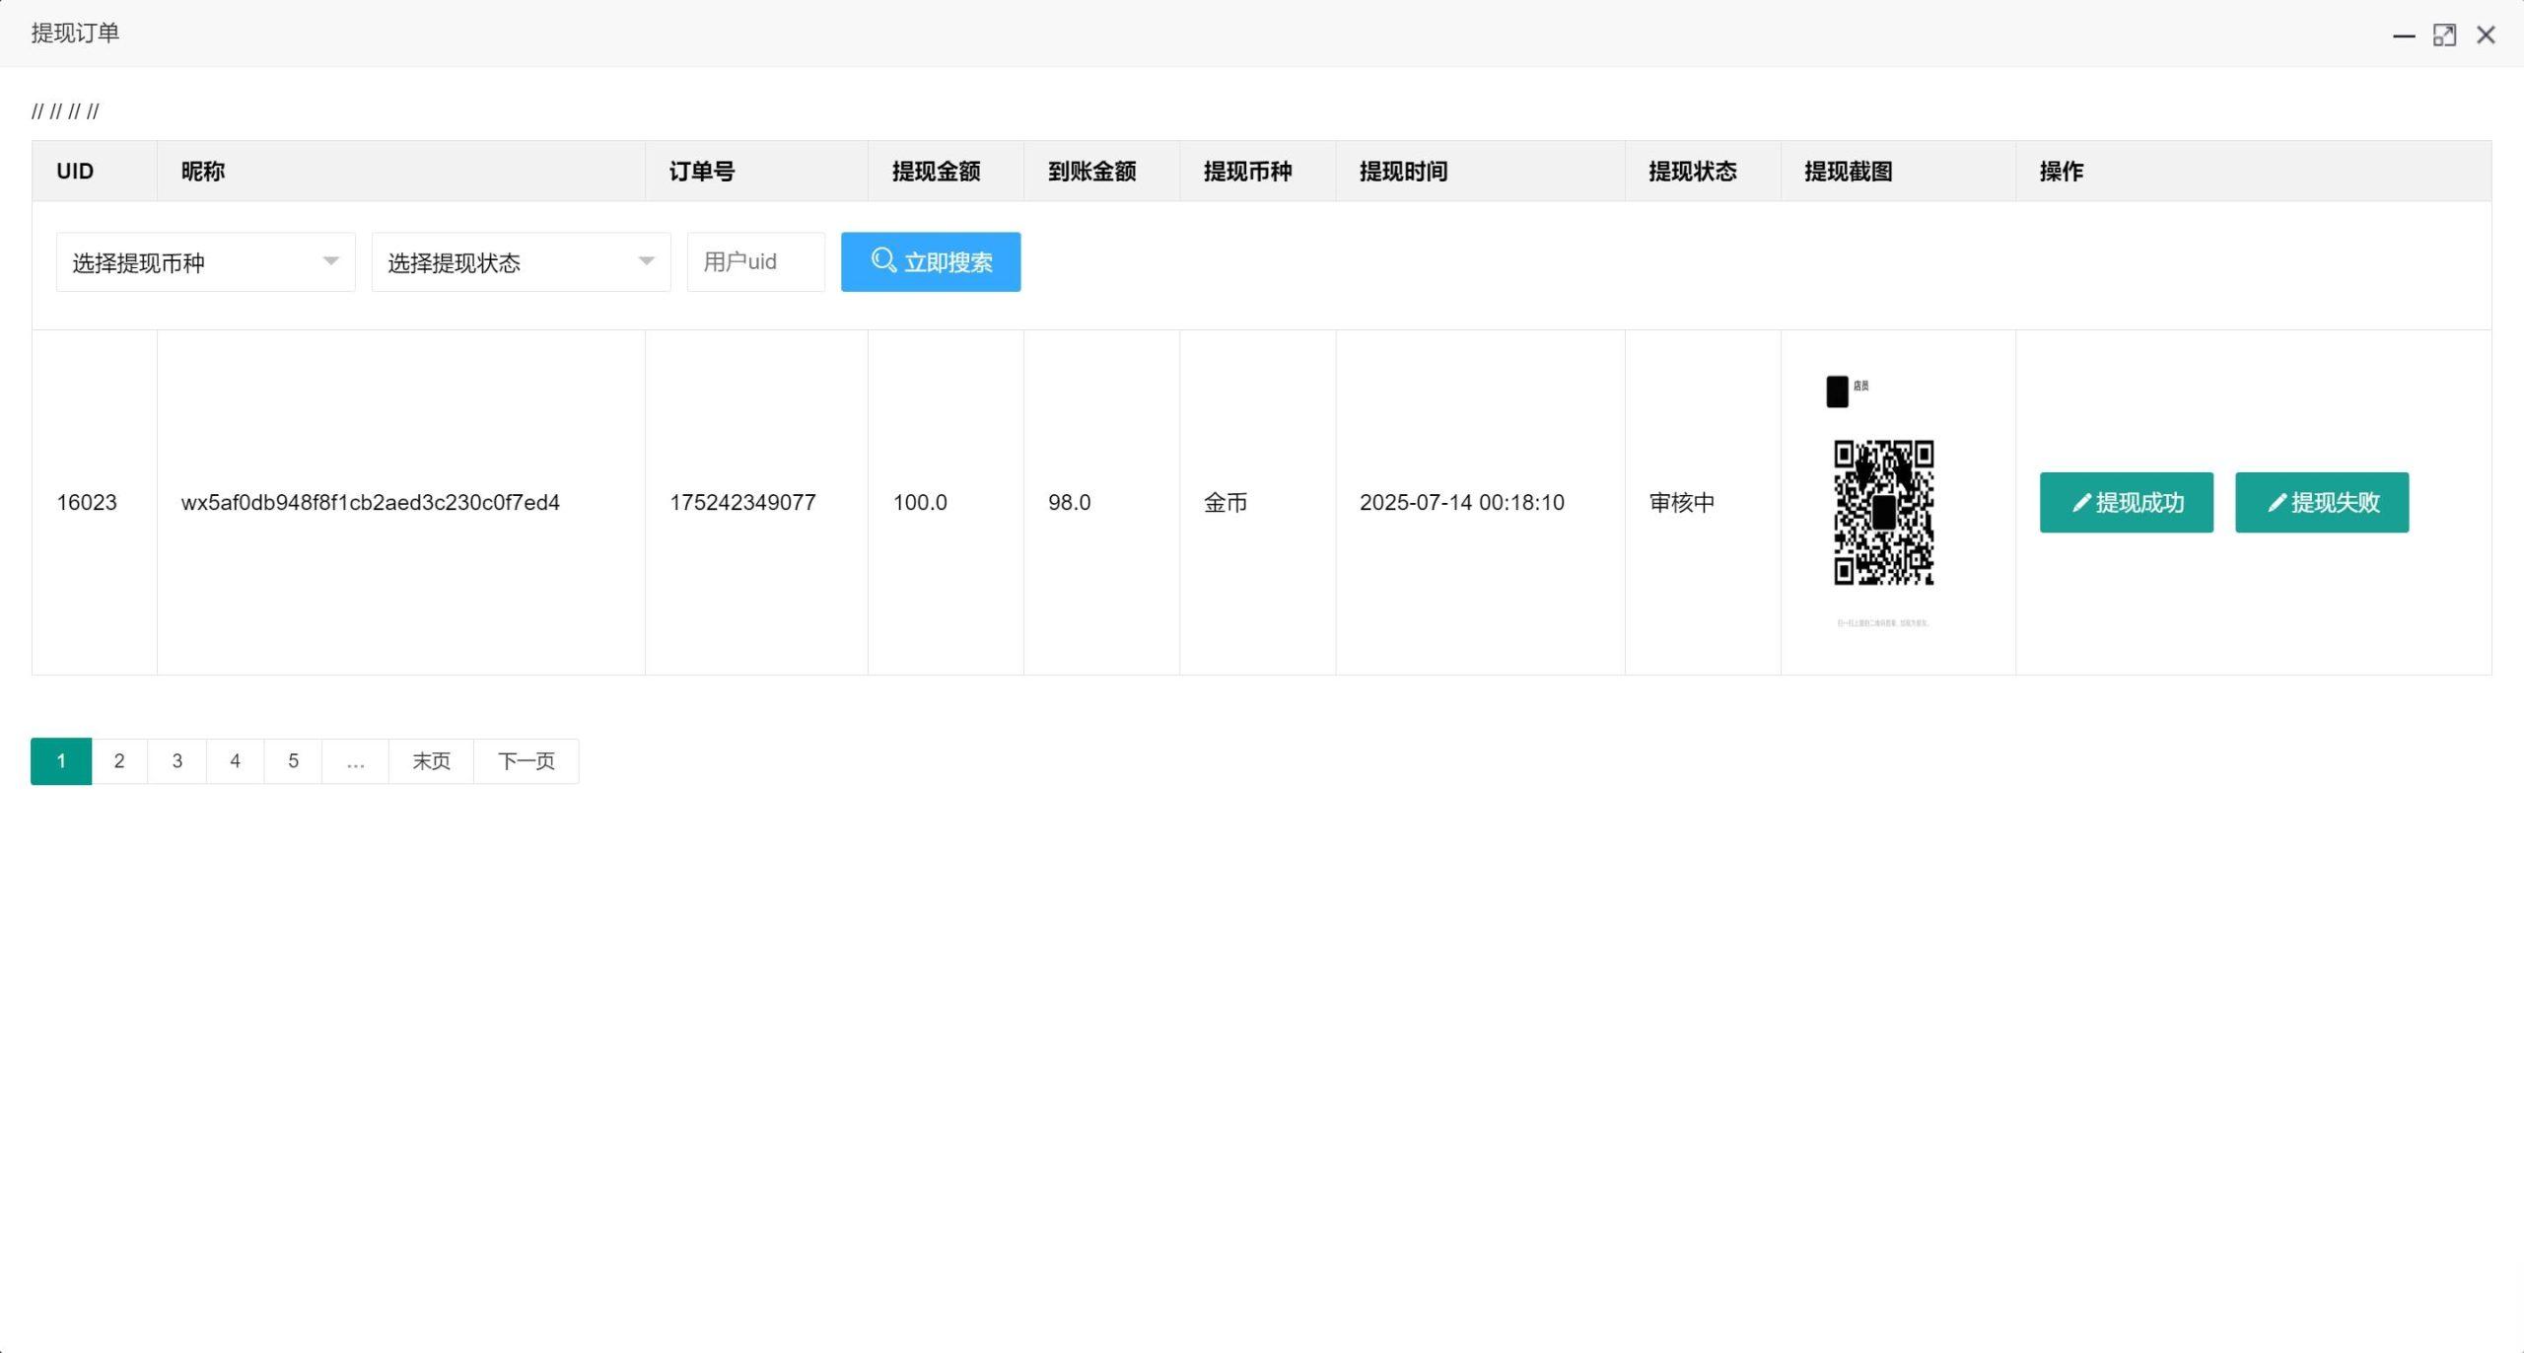Approve the withdrawal with 提现成功
Image resolution: width=2524 pixels, height=1353 pixels.
point(2126,502)
